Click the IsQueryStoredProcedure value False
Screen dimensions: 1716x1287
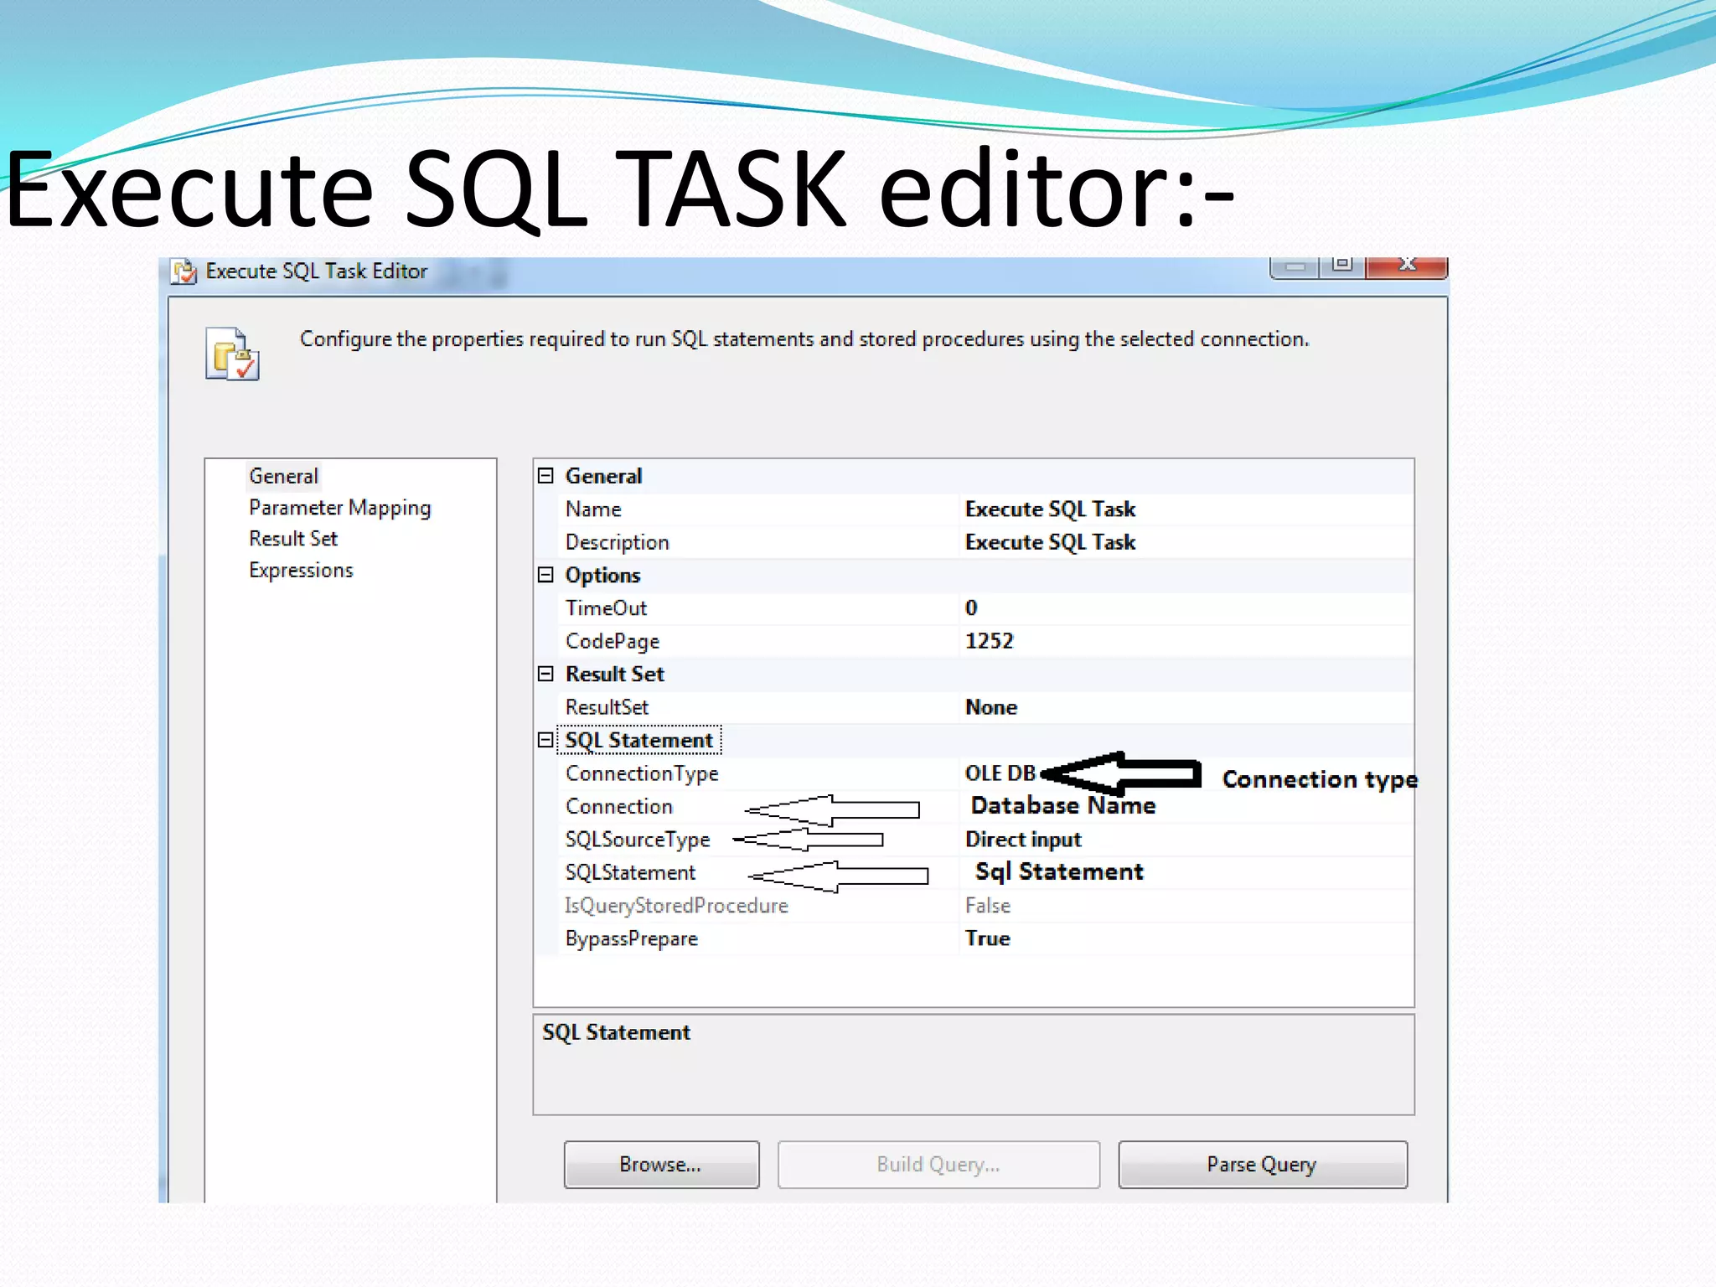coord(988,906)
